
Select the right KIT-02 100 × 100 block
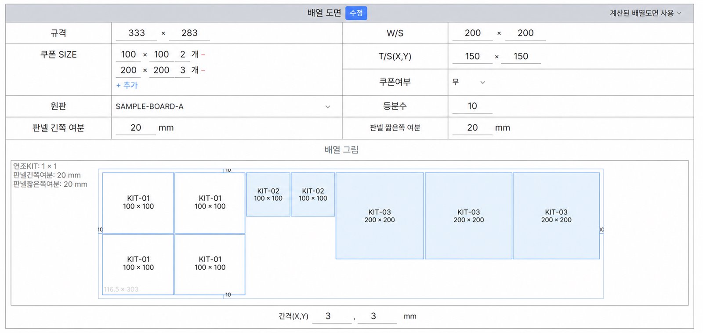[x=313, y=194]
